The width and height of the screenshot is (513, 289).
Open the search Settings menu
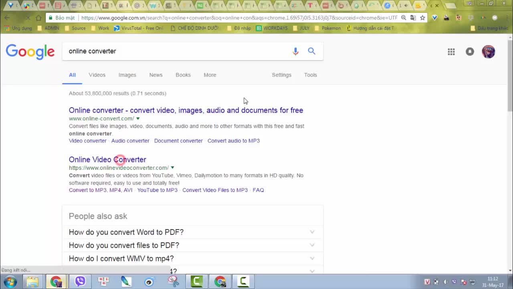pyautogui.click(x=281, y=75)
